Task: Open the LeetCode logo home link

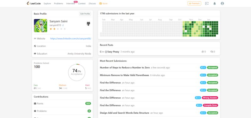Action: pos(34,3)
